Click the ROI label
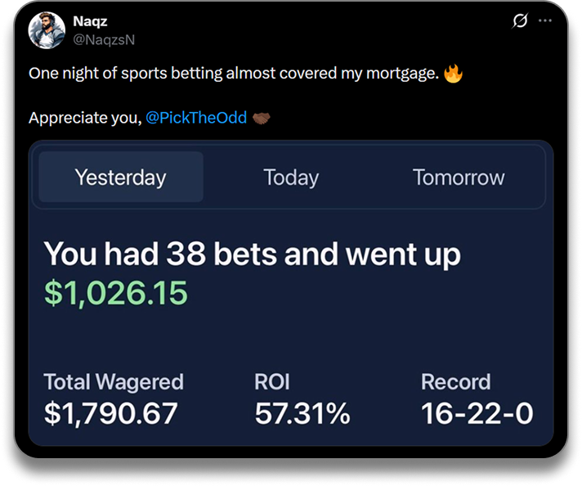Screen dimensions: 582x486 [272, 382]
